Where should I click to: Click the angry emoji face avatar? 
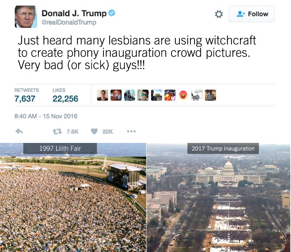point(184,95)
